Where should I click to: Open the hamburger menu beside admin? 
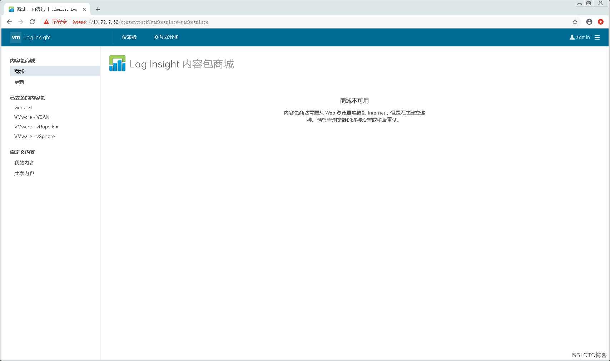click(x=597, y=37)
